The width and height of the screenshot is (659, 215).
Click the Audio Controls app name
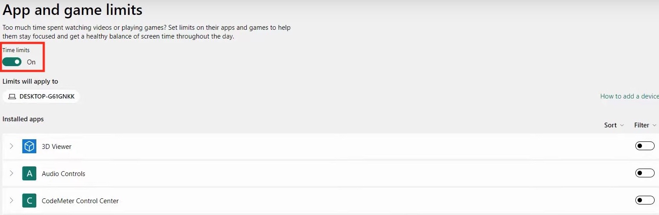[x=63, y=174]
